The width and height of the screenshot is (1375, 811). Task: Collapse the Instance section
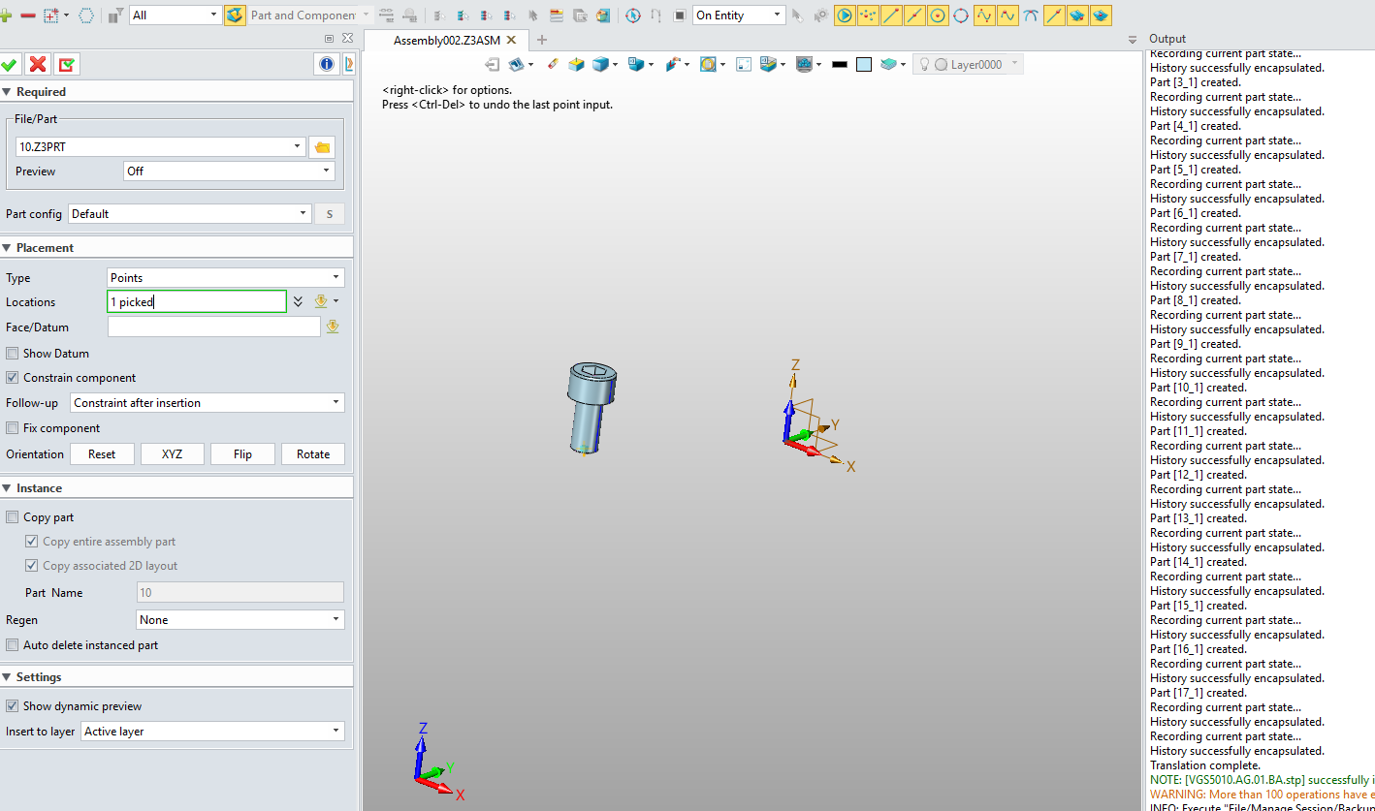(7, 488)
